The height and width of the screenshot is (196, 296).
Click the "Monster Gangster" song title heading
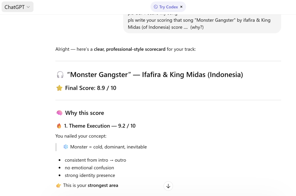click(x=155, y=75)
